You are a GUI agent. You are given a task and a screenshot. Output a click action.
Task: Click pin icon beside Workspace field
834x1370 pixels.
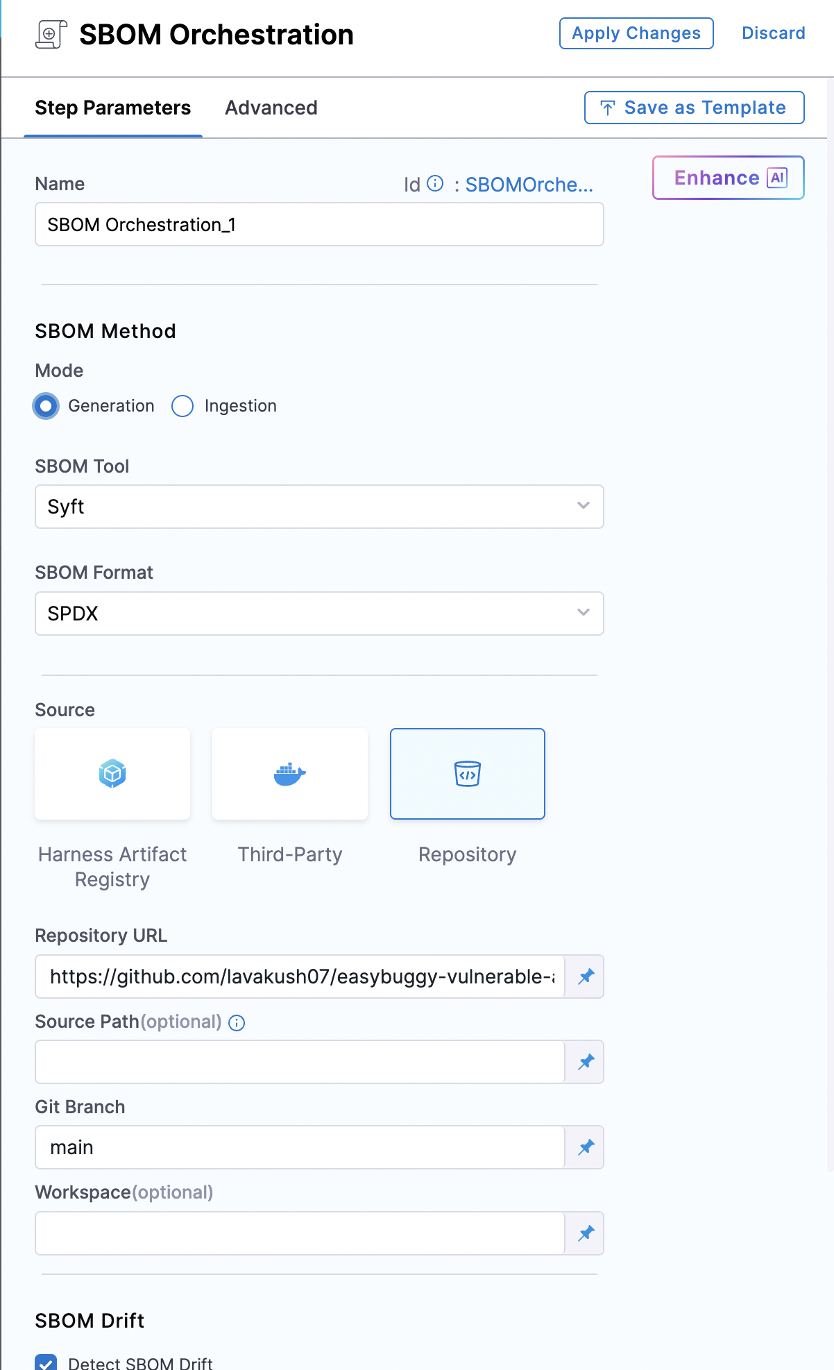click(586, 1233)
